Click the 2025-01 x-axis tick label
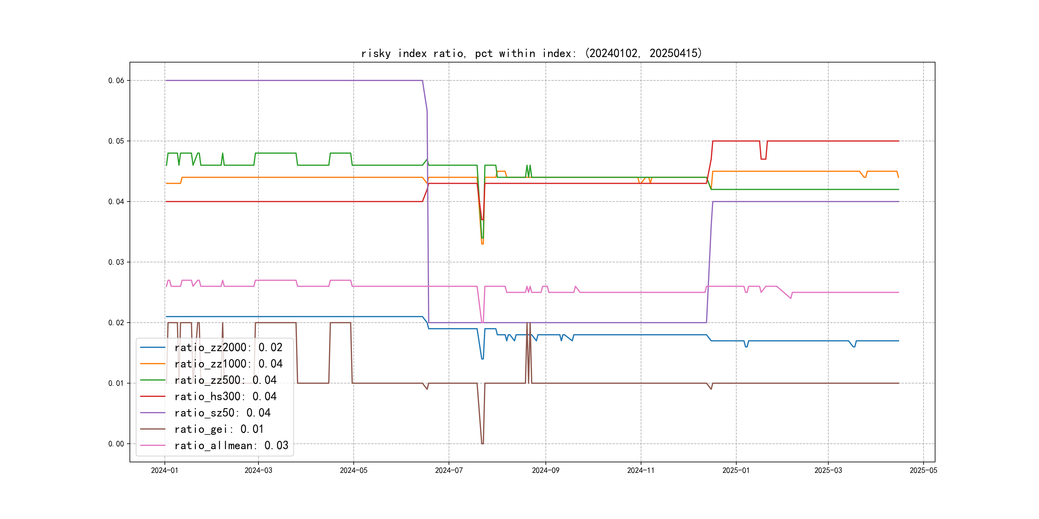The image size is (1039, 519). click(x=736, y=470)
